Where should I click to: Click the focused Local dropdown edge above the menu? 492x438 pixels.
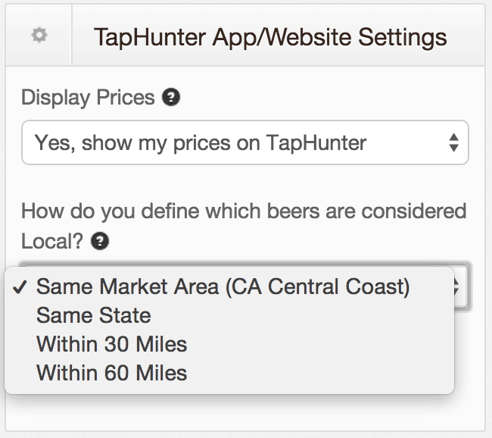tap(245, 264)
